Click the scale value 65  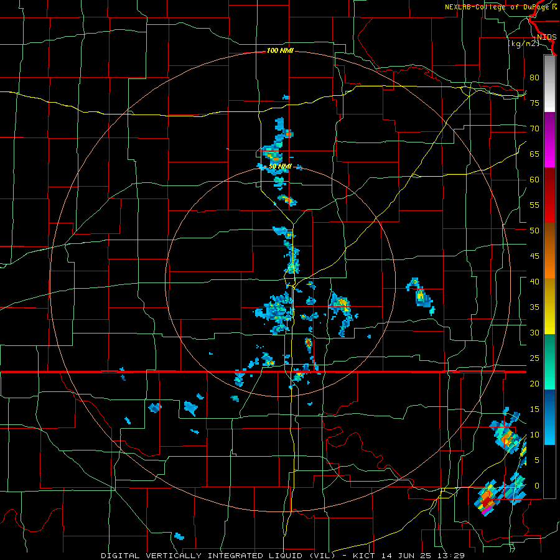click(534, 154)
